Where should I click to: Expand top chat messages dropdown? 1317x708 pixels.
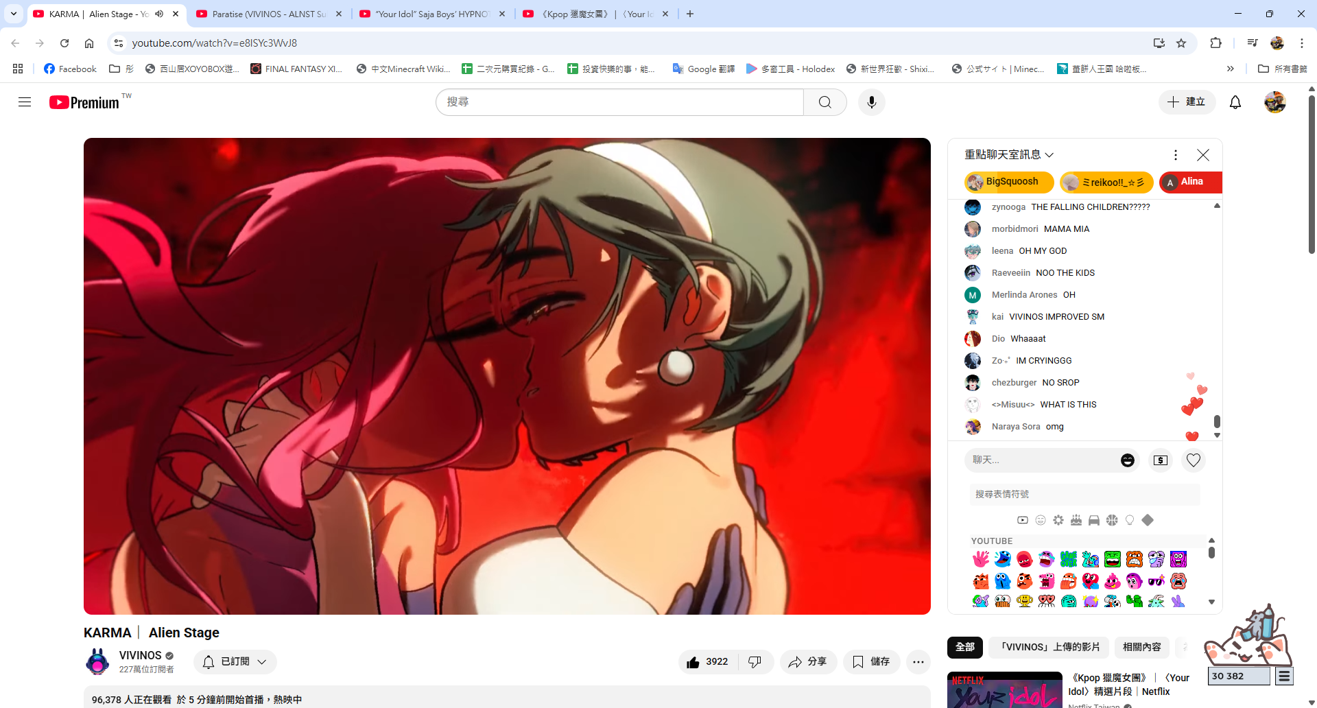tap(1008, 155)
